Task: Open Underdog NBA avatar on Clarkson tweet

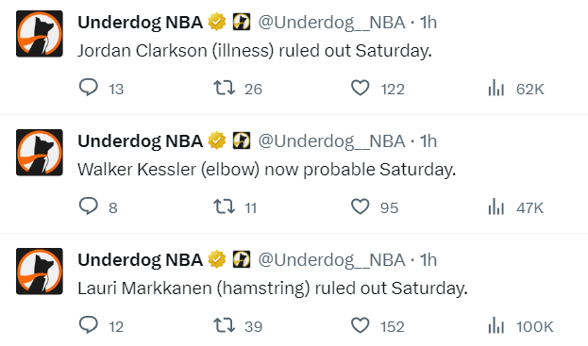Action: (40, 34)
